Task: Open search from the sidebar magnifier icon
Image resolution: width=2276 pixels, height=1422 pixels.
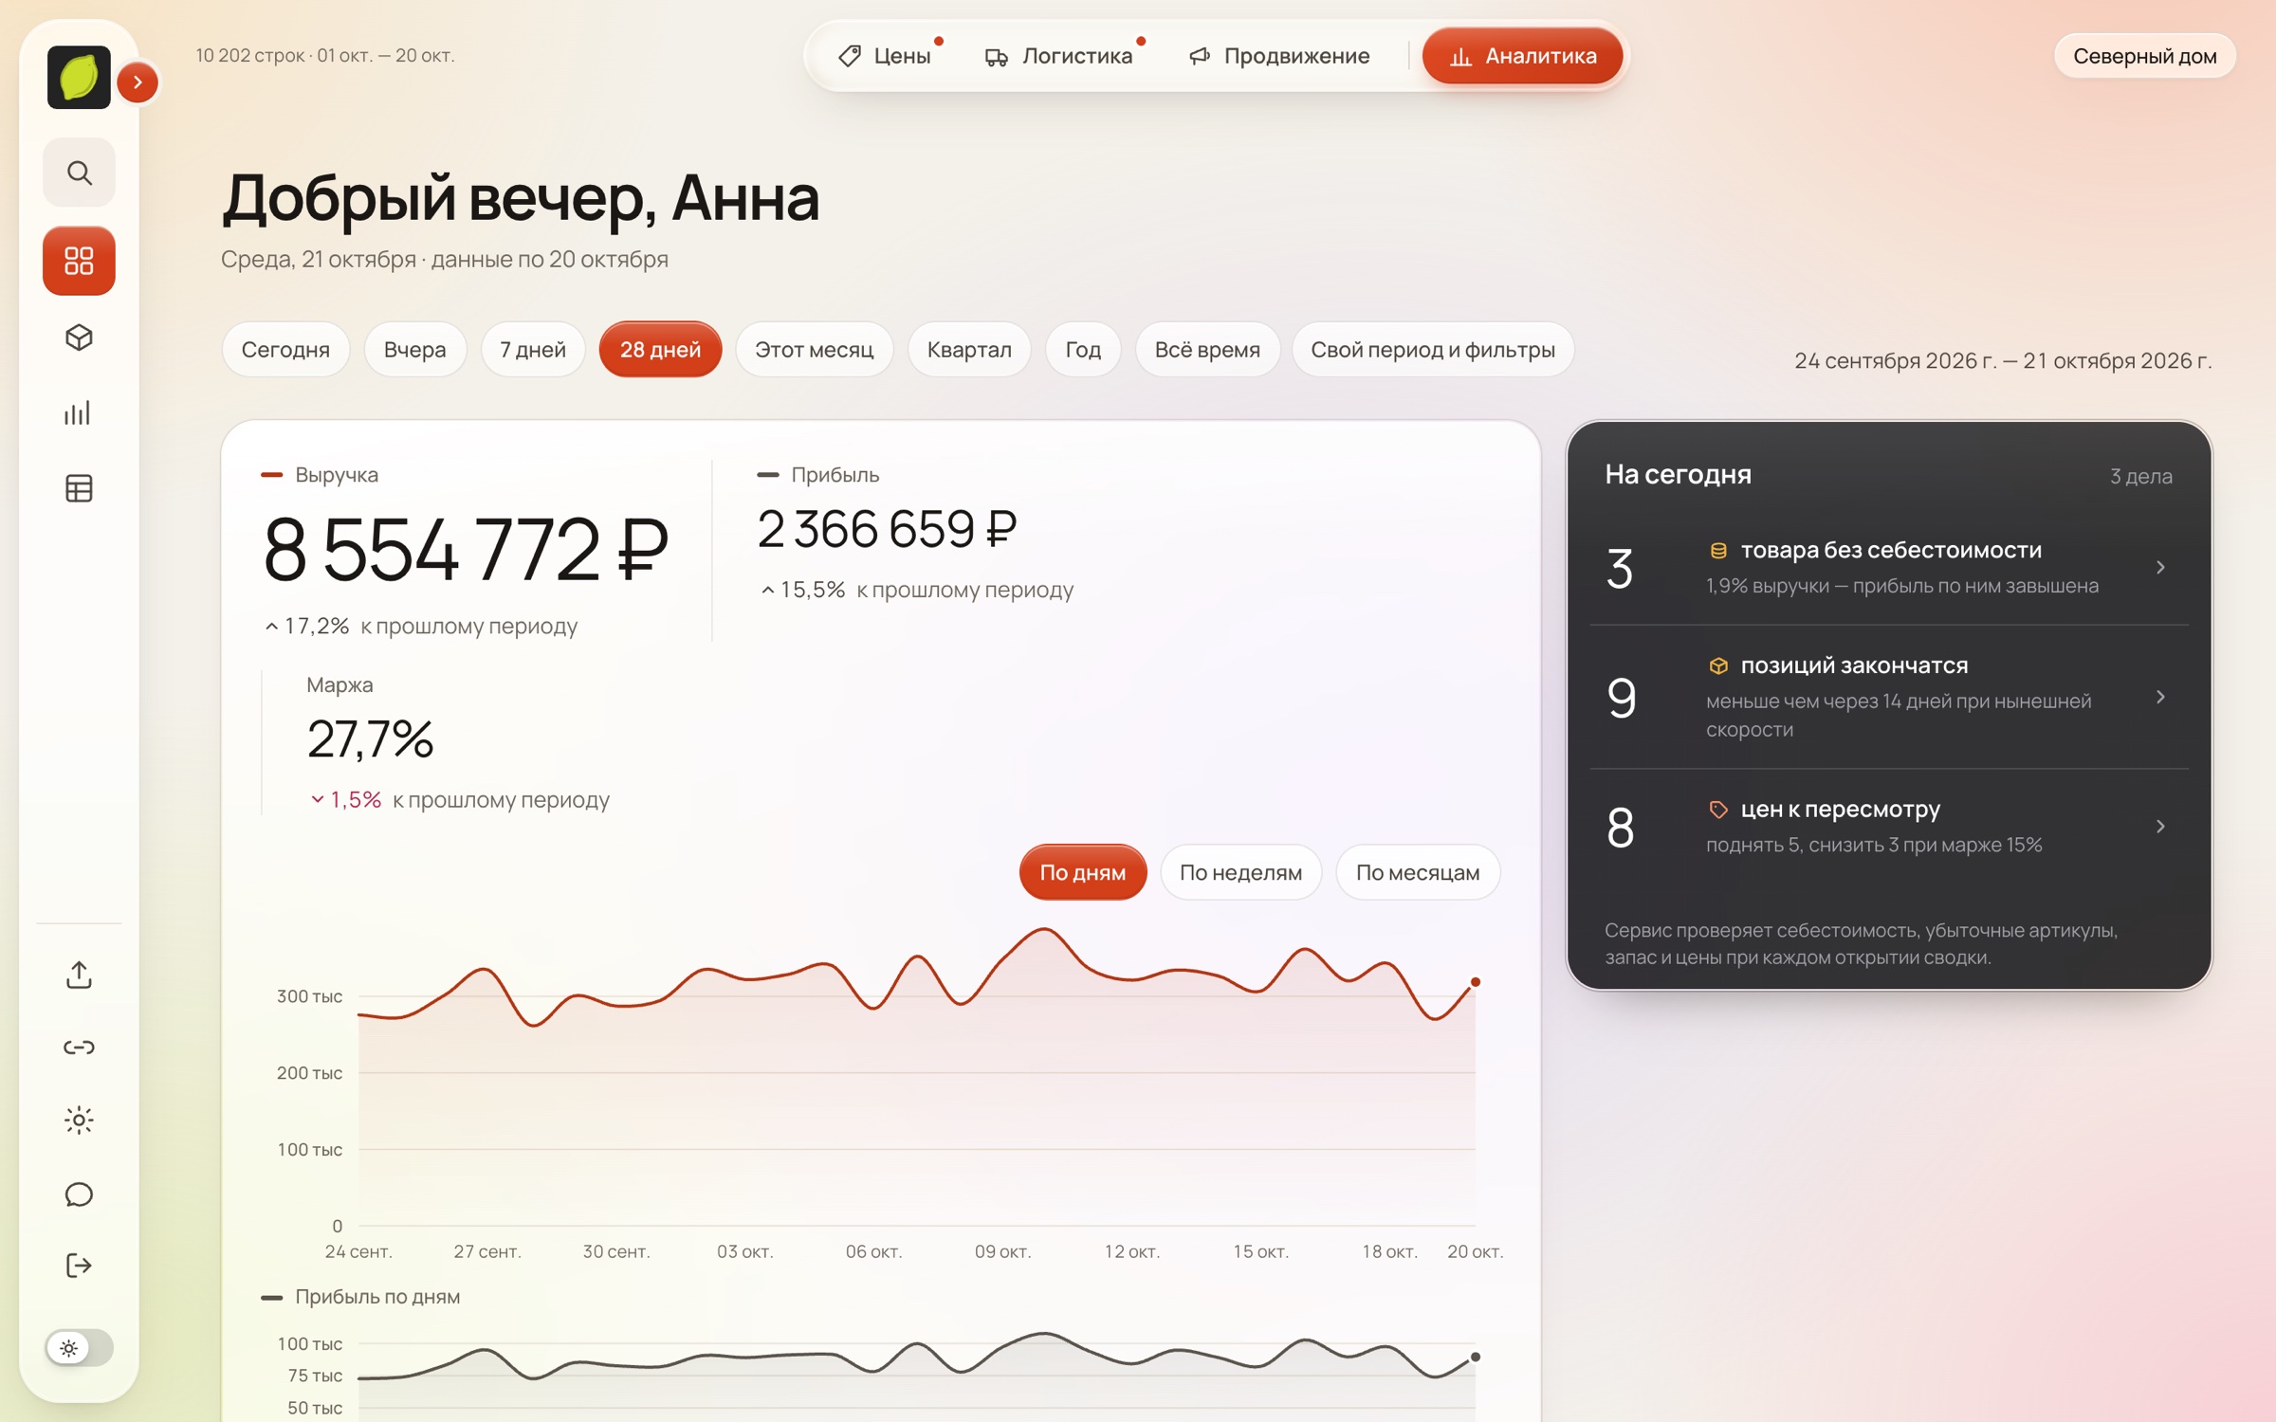Action: (79, 173)
